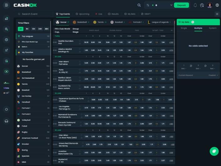221x166 pixels.
Task: Open the betting settings gear icon
Action: click(217, 14)
